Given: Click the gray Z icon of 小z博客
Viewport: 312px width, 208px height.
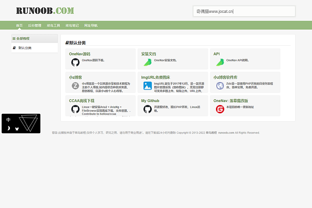Looking at the screenshot, I should [x=76, y=86].
